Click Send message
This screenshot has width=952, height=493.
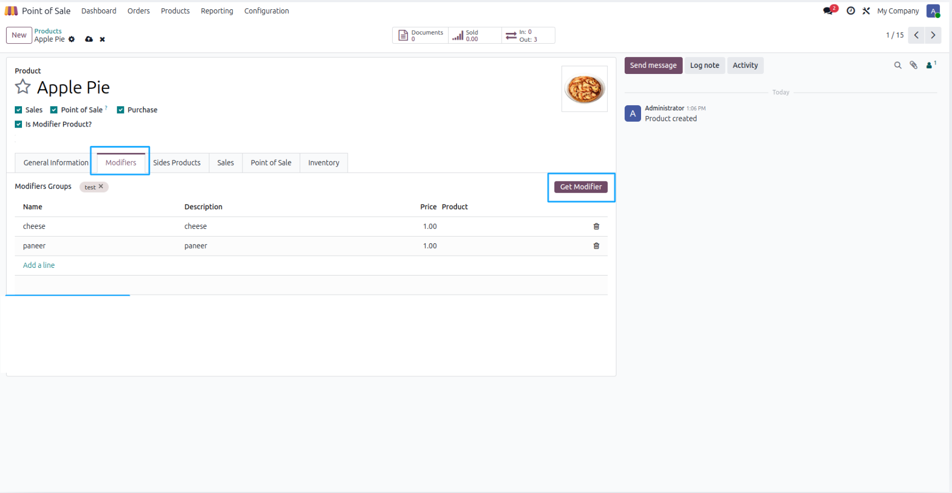coord(653,65)
